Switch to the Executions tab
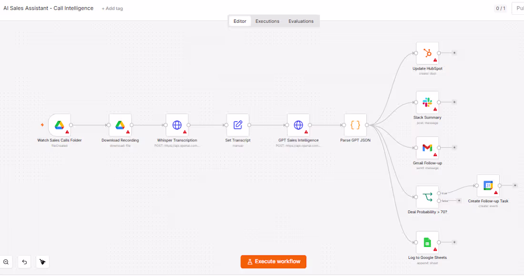 267,21
